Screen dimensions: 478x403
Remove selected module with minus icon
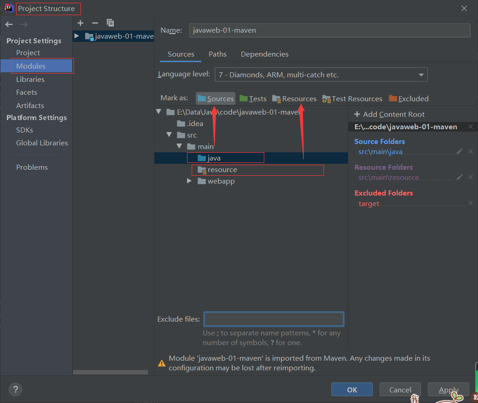click(x=95, y=23)
